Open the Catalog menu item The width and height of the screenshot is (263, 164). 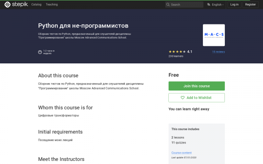(x=36, y=4)
